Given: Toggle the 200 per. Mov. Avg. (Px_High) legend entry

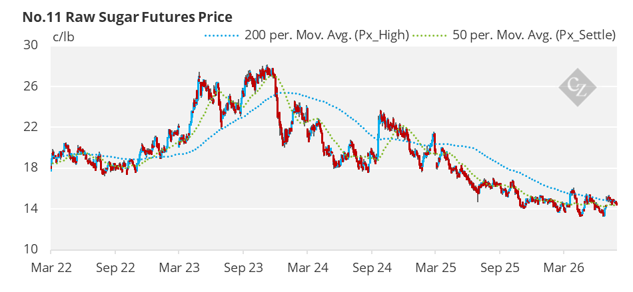Looking at the screenshot, I should [307, 36].
